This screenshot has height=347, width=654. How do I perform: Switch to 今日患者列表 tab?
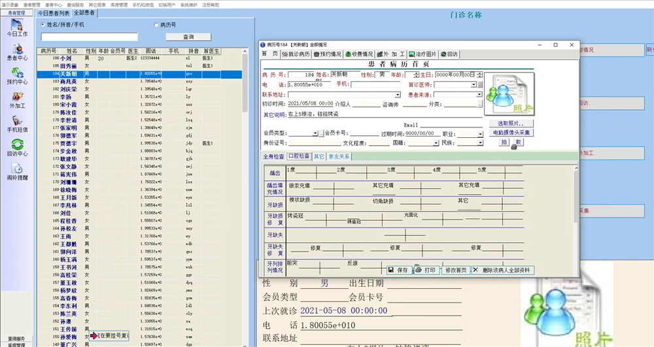click(54, 13)
